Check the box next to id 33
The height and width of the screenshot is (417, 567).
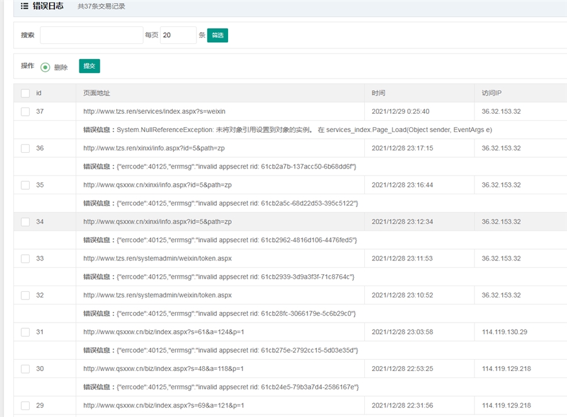coord(25,259)
